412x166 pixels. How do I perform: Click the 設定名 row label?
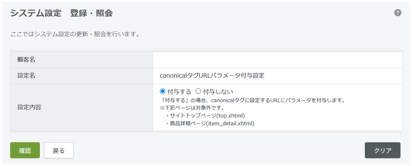point(26,76)
